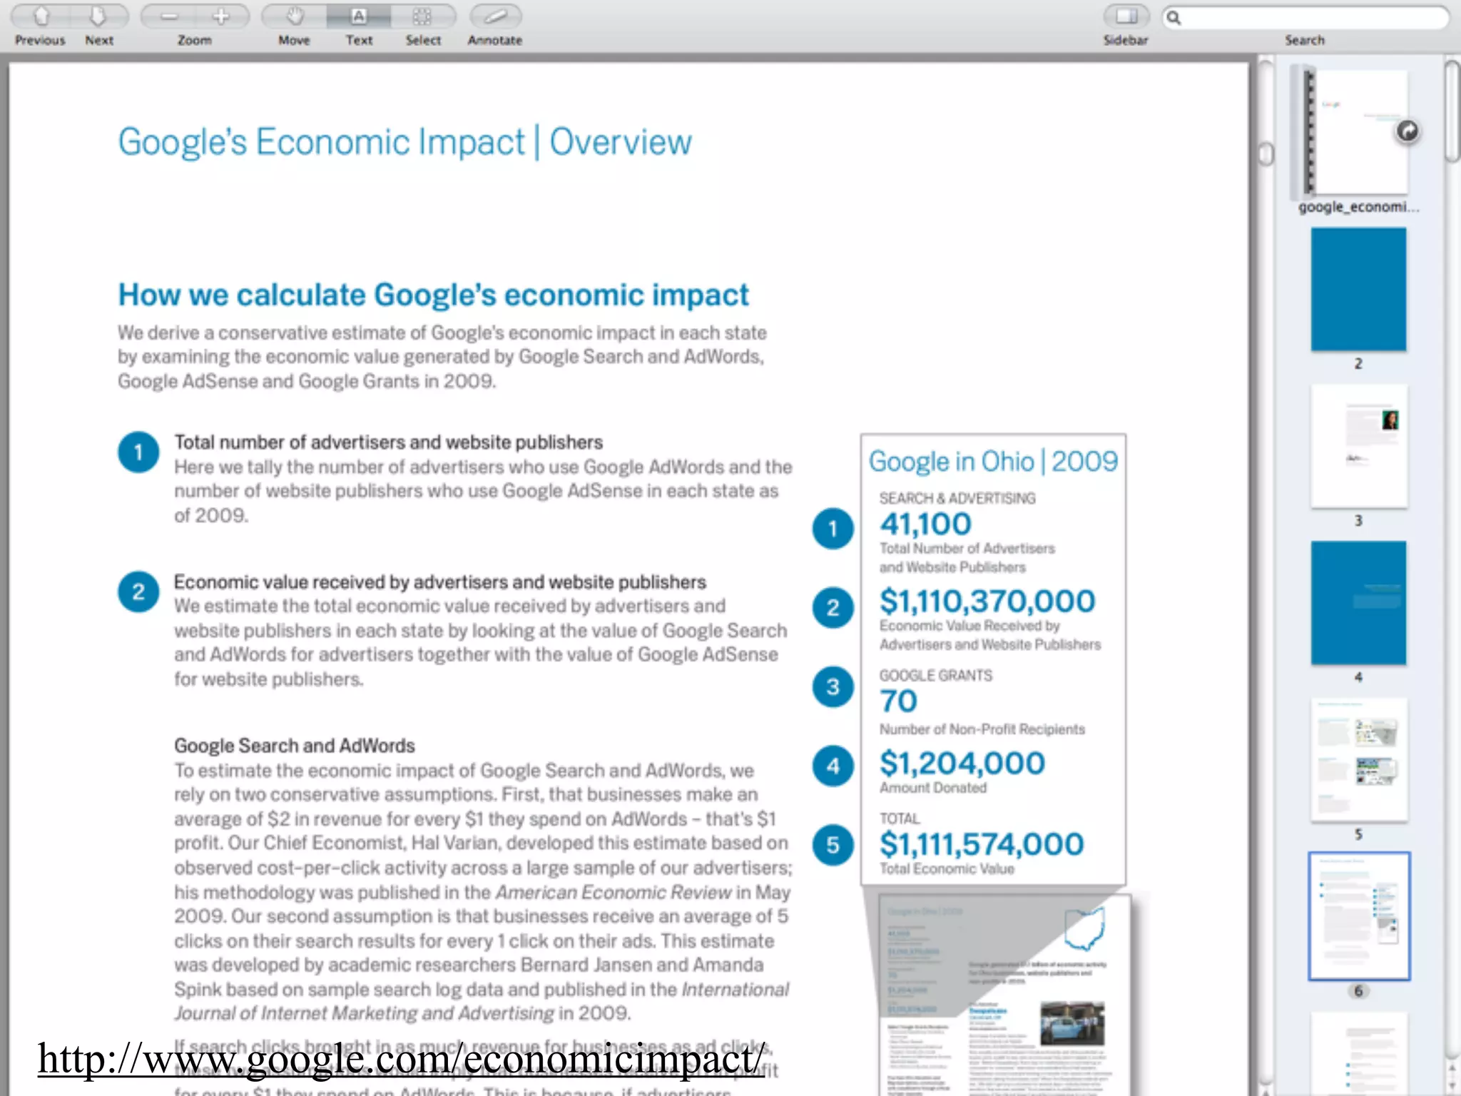
Task: Activate the Text selection tool
Action: pyautogui.click(x=359, y=16)
